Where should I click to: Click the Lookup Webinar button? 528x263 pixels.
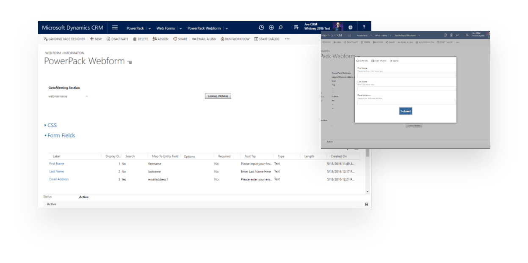click(218, 96)
